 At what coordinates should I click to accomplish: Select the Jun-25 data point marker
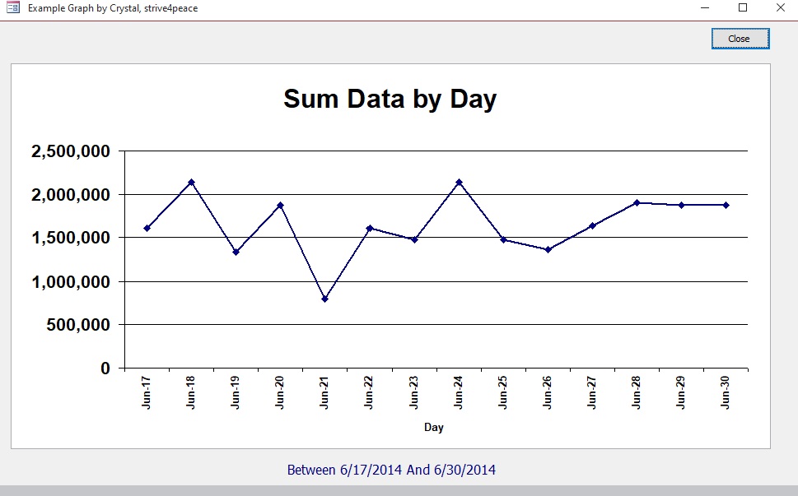(x=503, y=240)
